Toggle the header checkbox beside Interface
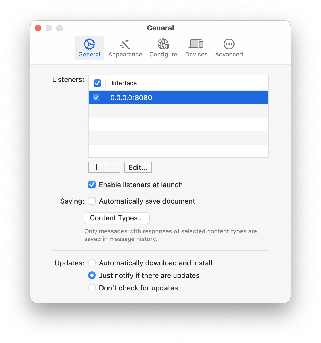This screenshot has height=343, width=321. coord(97,83)
